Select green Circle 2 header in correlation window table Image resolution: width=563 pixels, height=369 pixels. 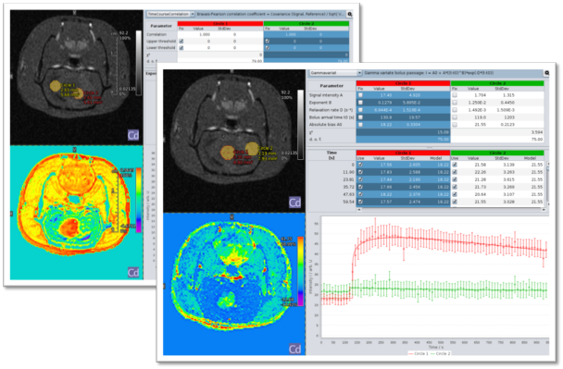[307, 24]
